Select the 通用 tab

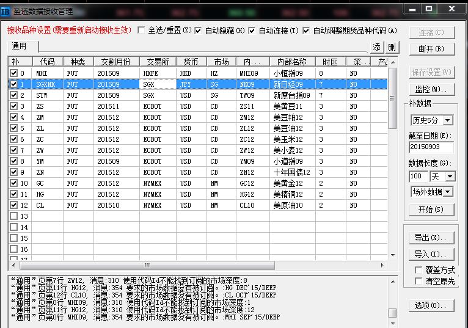(x=20, y=46)
